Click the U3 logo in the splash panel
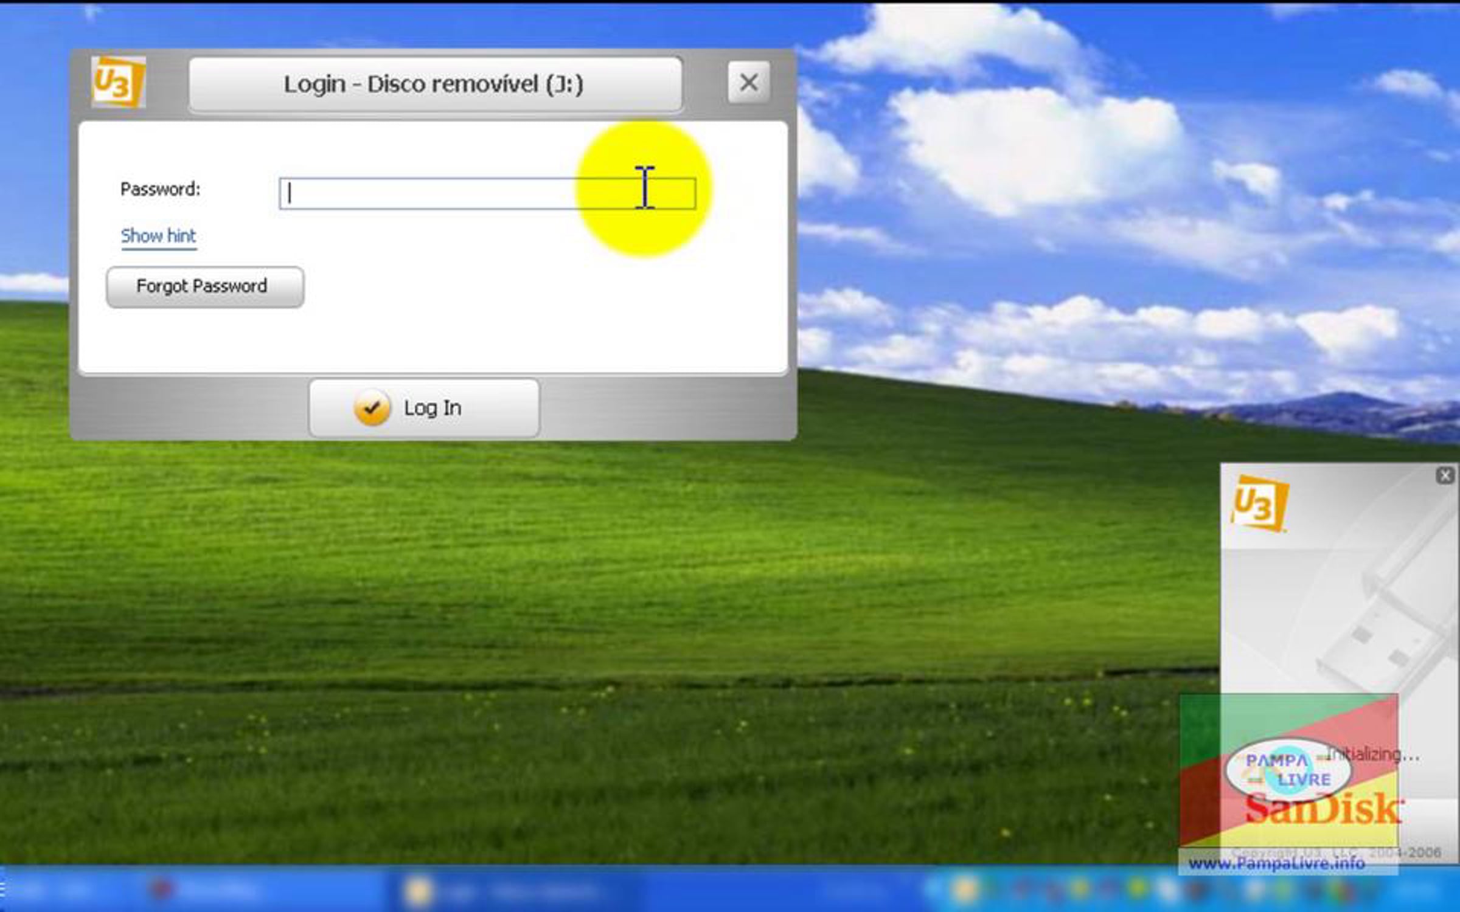This screenshot has height=912, width=1460. 1259,503
